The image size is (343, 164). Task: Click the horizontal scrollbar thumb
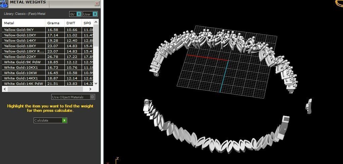tap(45, 89)
